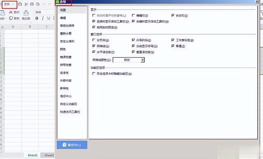Select the Format Painter (格式刷) brush
The width and height of the screenshot is (263, 159).
(26, 13)
